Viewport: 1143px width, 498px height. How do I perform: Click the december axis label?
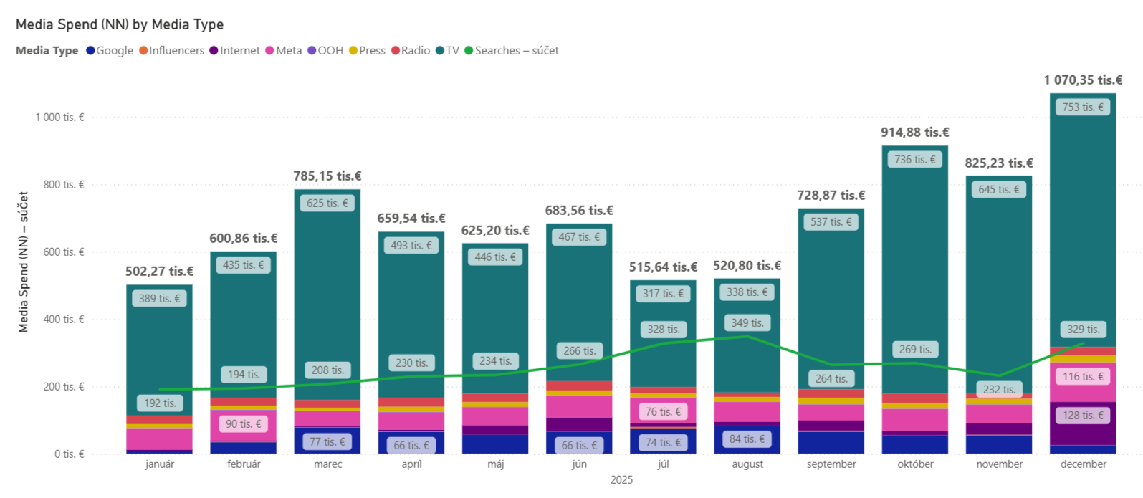(1084, 464)
